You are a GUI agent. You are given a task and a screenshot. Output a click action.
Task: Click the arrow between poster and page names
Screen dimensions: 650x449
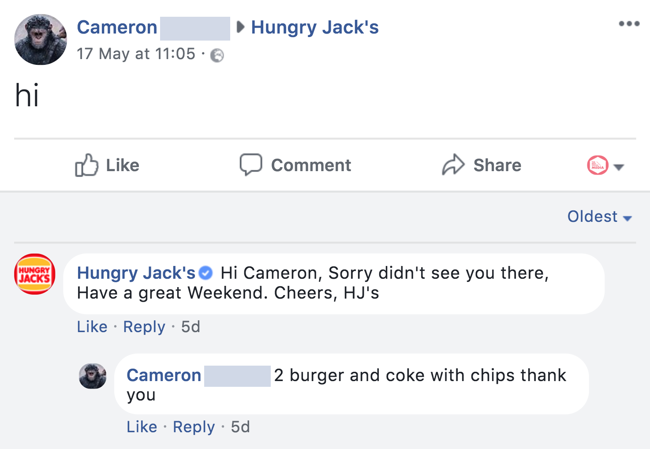coord(240,27)
